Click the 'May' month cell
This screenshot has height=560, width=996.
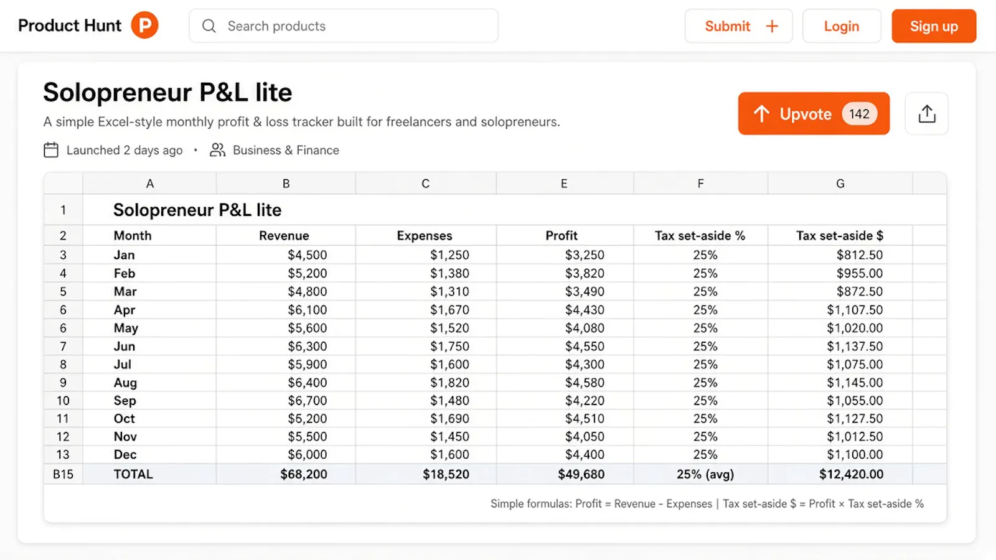pos(149,328)
